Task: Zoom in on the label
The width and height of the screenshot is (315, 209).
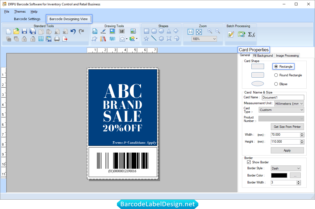Action: pos(210,31)
